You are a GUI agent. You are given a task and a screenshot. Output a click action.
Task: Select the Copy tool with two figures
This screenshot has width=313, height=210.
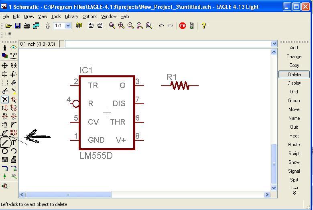pyautogui.click(x=14, y=66)
